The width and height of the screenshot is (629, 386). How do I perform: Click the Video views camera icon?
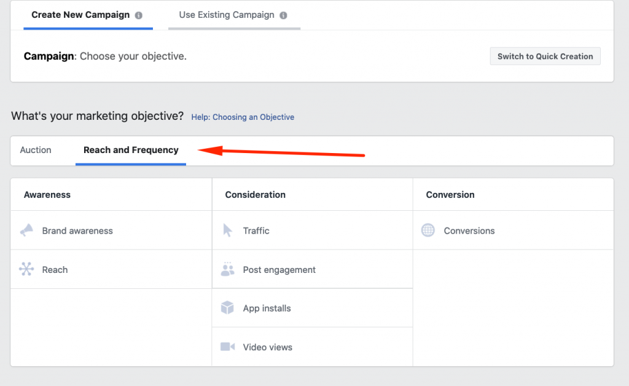[227, 347]
